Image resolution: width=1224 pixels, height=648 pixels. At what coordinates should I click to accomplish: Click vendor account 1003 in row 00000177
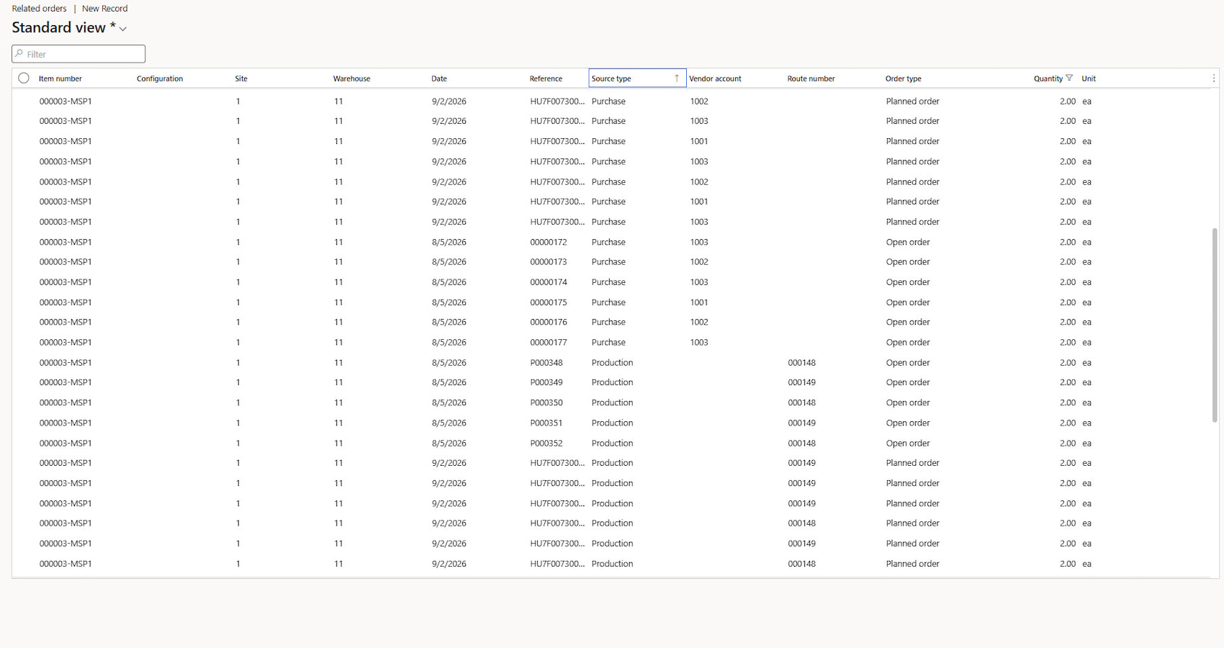[699, 342]
